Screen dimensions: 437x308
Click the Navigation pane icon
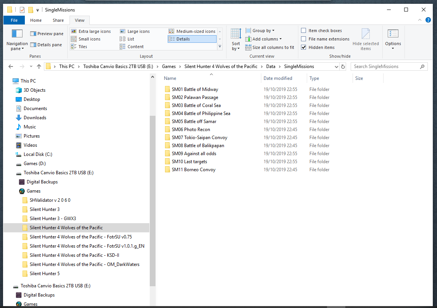tap(17, 34)
